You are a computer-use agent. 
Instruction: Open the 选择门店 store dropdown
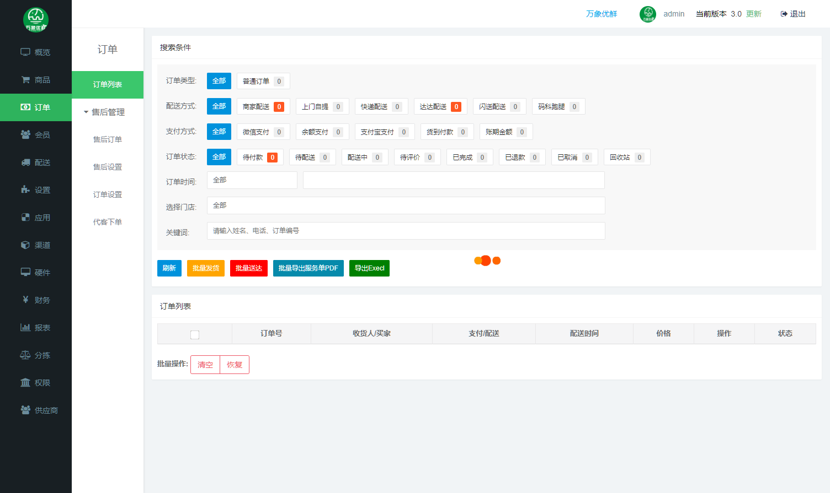point(406,205)
